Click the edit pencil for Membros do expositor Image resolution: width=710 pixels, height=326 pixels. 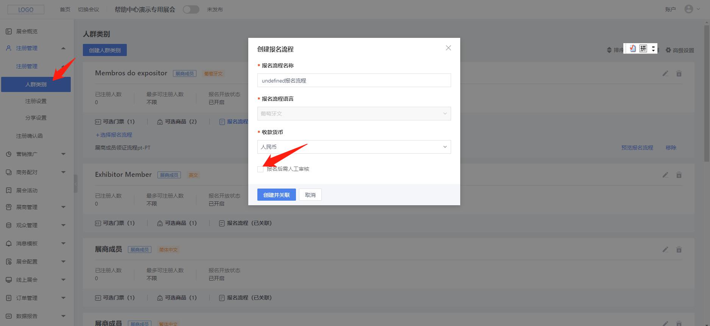[665, 73]
